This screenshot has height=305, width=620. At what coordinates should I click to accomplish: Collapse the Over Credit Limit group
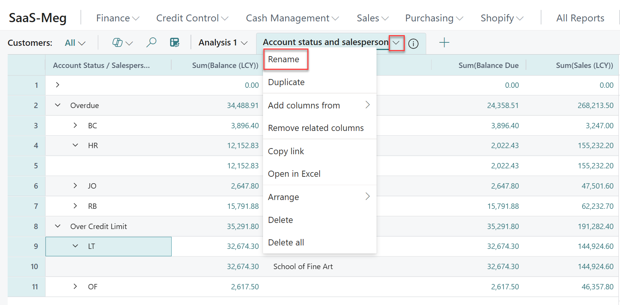(x=57, y=226)
